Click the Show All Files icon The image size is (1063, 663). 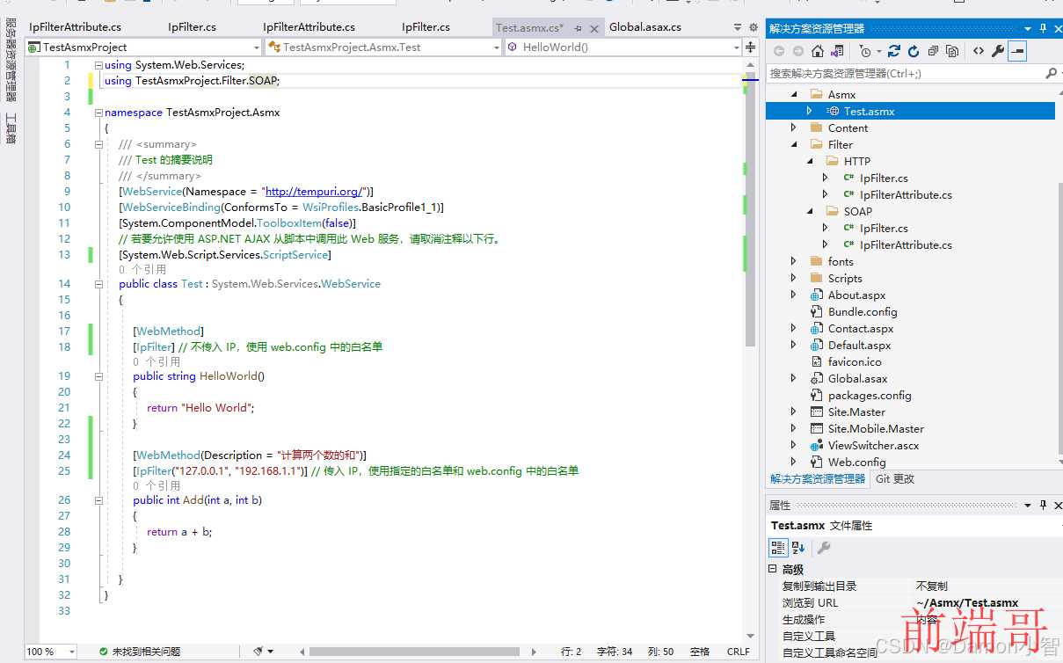pyautogui.click(x=952, y=51)
